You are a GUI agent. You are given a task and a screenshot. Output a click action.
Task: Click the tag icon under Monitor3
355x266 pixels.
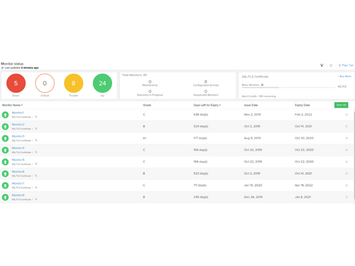(x=36, y=140)
